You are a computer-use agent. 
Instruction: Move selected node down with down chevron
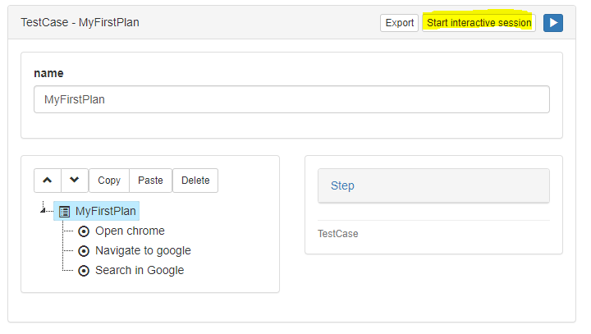point(75,181)
